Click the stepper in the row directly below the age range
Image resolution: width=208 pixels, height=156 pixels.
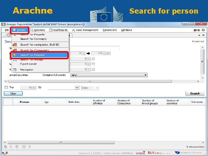pyautogui.click(x=89, y=59)
